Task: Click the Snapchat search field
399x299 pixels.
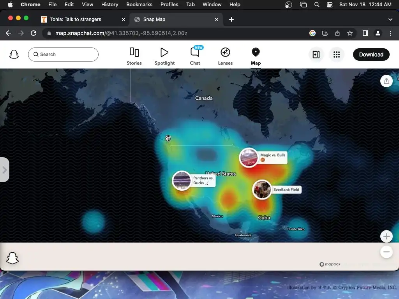Action: tap(63, 55)
